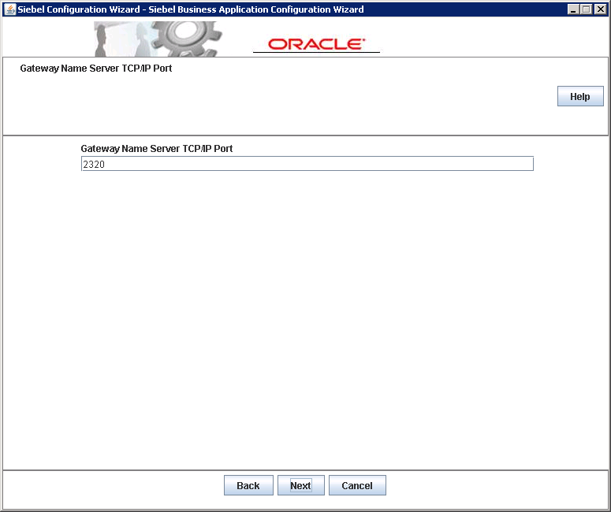Maximize the Siebel Configuration Wizard window
This screenshot has width=611, height=512.
[586, 9]
